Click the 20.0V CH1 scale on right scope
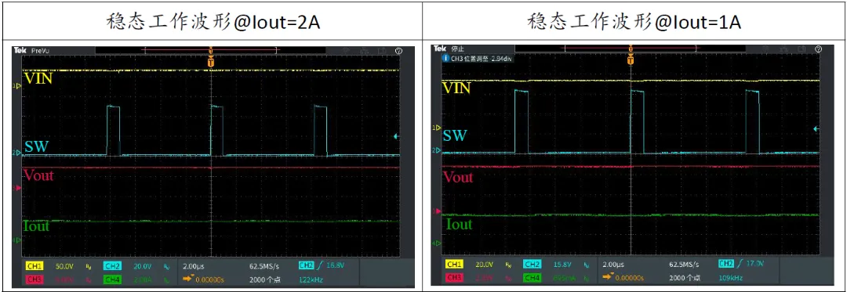The width and height of the screenshot is (847, 292). pos(484,264)
